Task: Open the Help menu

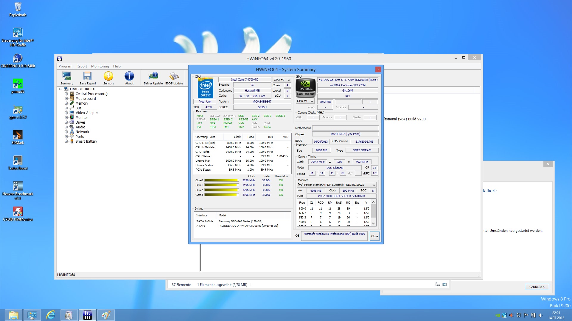Action: [x=117, y=66]
